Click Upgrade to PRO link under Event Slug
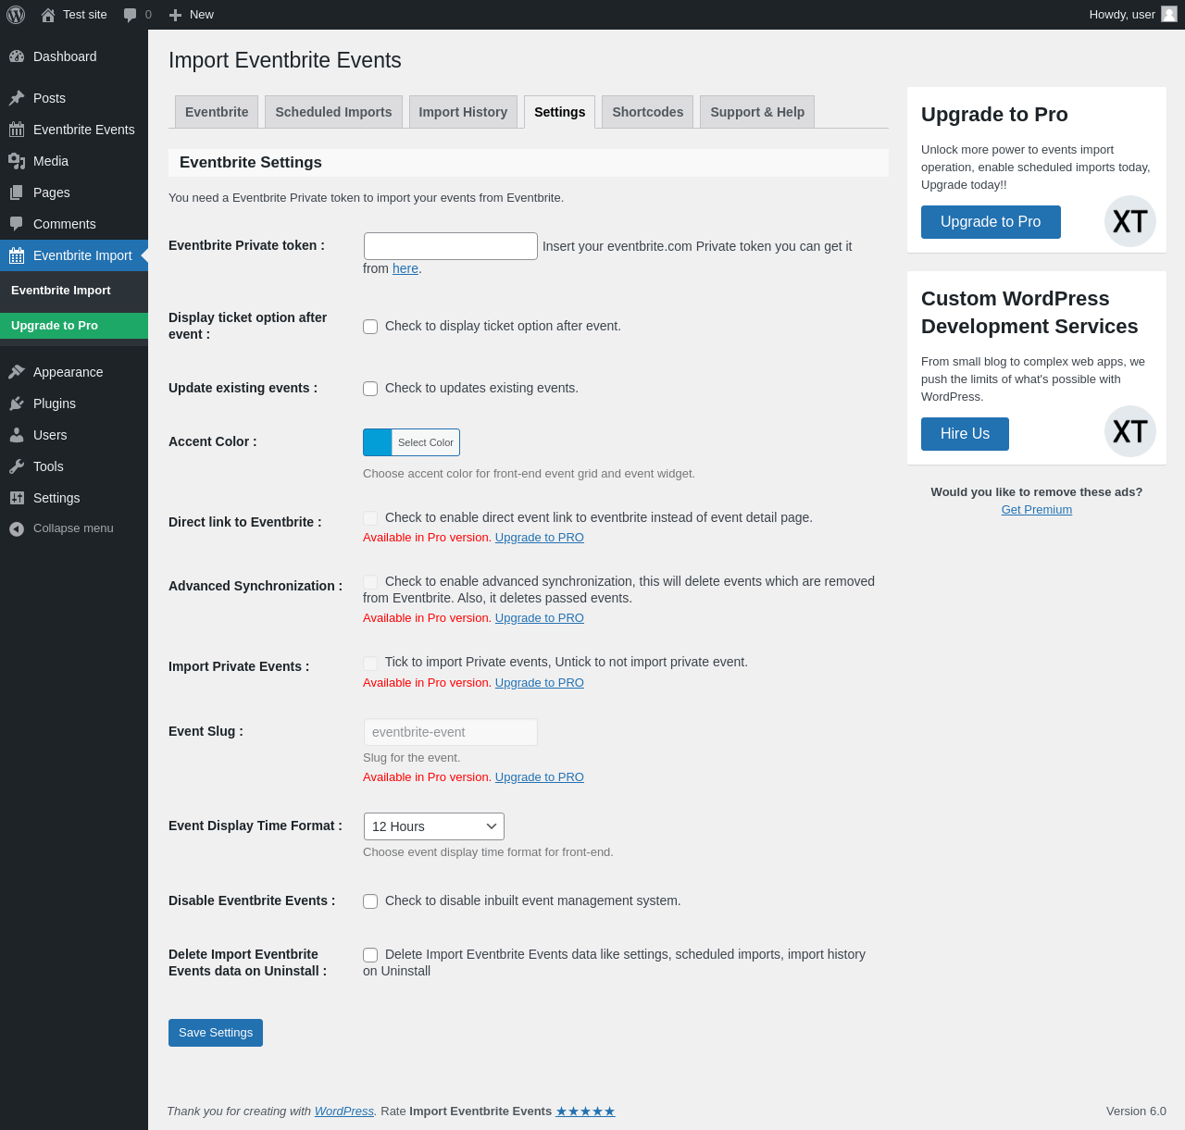The width and height of the screenshot is (1185, 1130). point(540,777)
